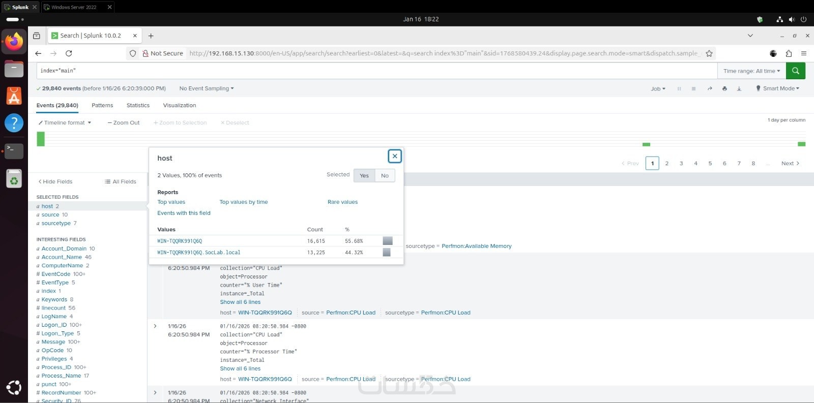
Task: Expand the event with "% Processor Time" counter
Action: 155,326
